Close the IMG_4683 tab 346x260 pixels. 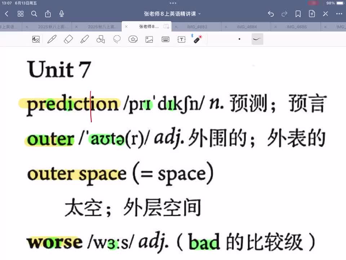176,27
